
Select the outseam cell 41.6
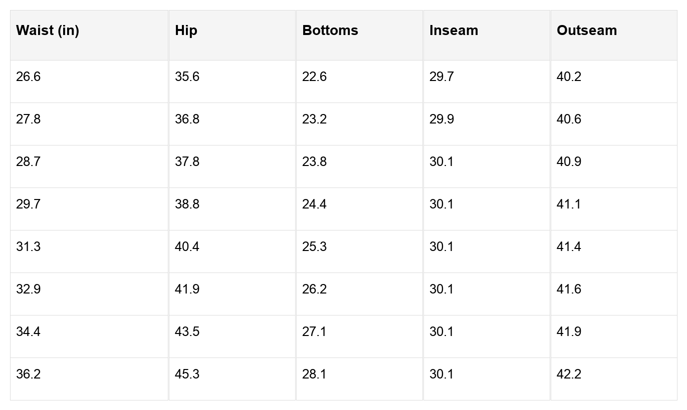tap(569, 289)
